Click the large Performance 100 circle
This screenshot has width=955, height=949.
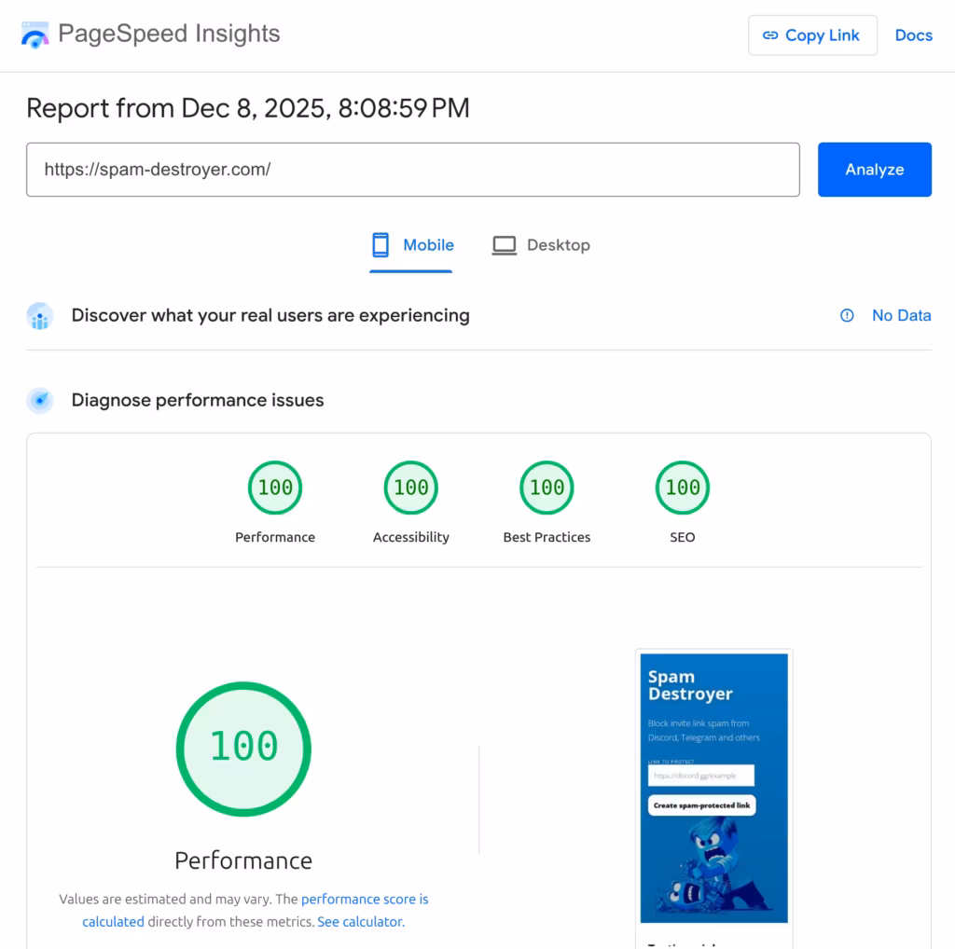coord(243,749)
